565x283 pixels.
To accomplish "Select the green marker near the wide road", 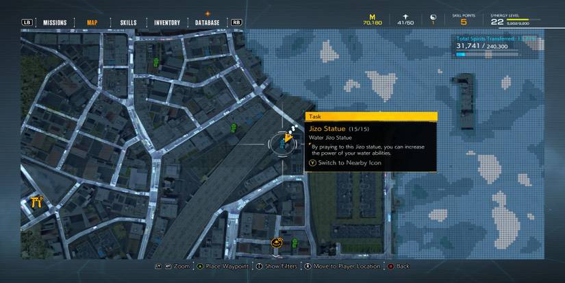I will 234,127.
